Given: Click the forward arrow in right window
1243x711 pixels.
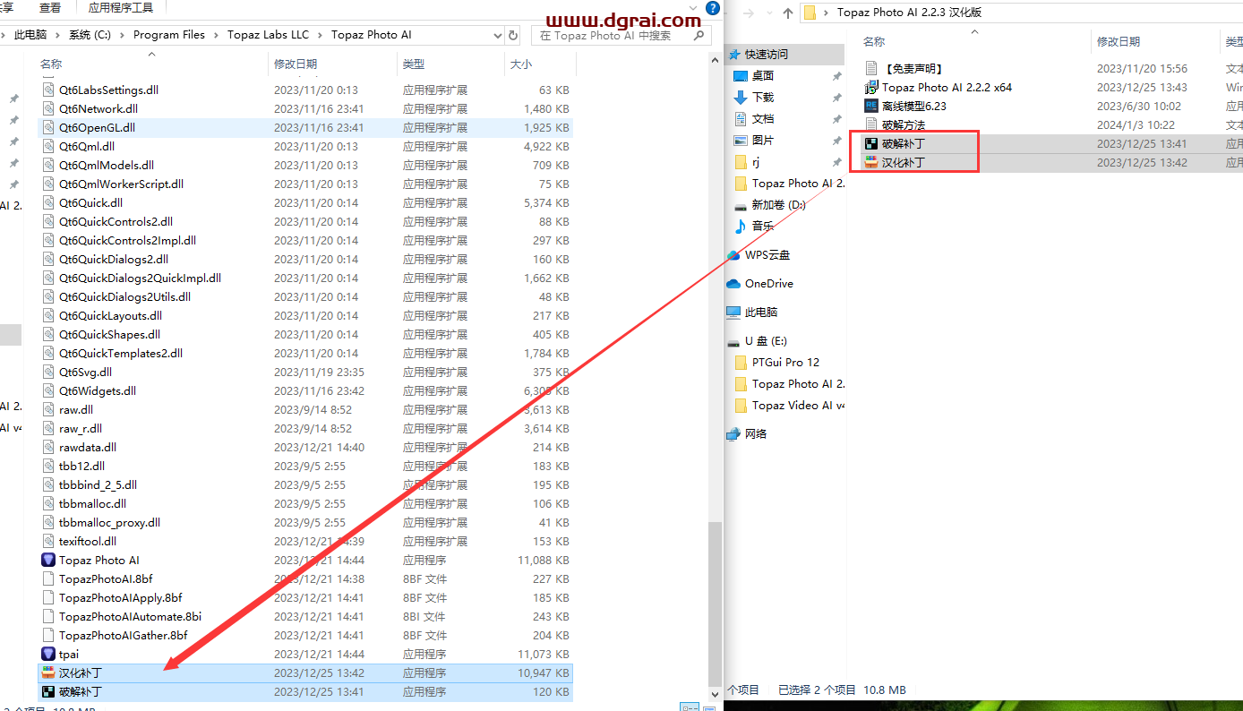Looking at the screenshot, I should tap(749, 13).
